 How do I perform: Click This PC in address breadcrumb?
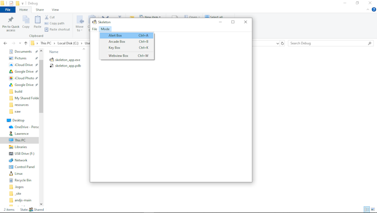pos(45,43)
